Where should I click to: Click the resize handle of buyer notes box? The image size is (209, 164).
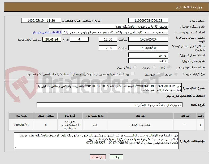[x=15, y=148]
